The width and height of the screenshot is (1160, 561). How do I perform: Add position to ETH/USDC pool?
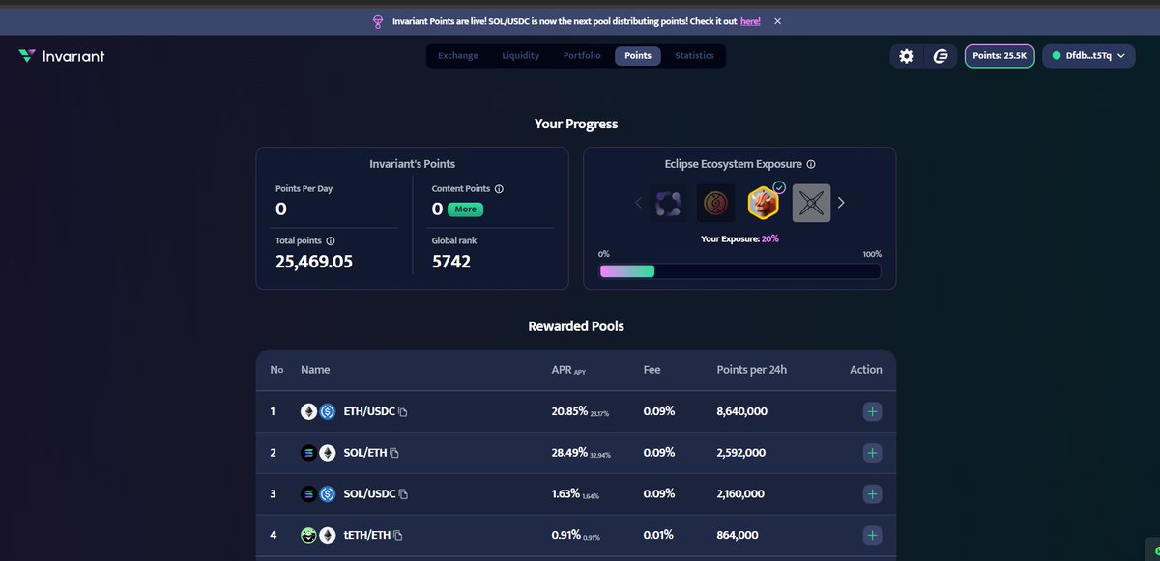[872, 412]
